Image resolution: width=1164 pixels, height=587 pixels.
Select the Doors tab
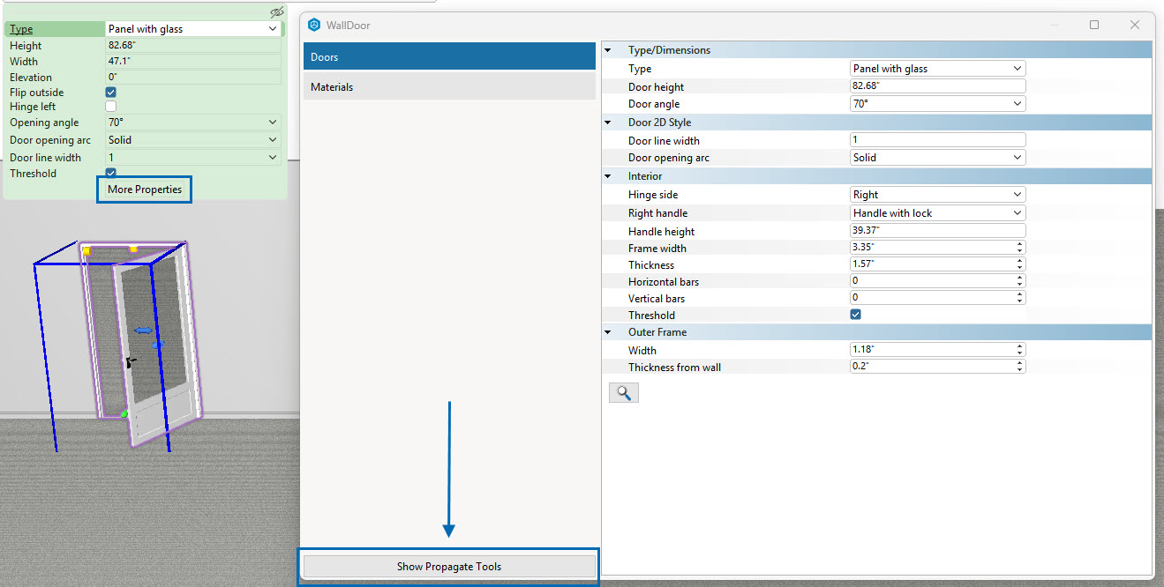(x=450, y=56)
